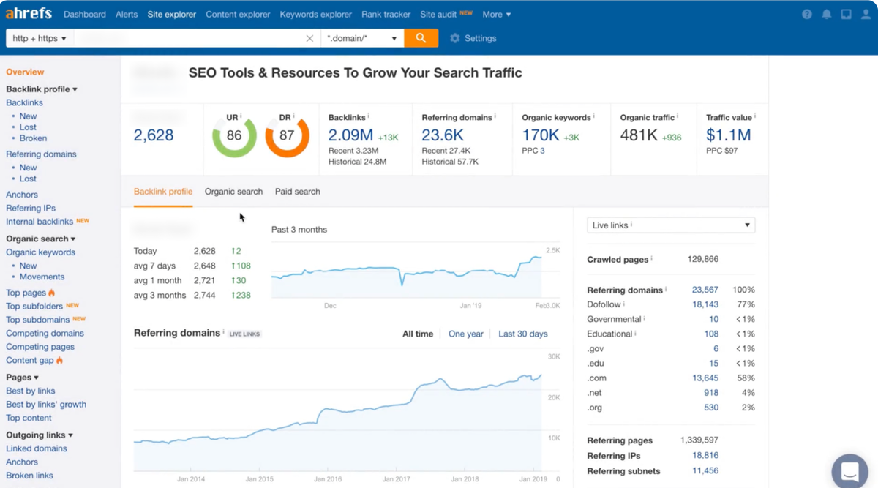
Task: Open the Live links dropdown
Action: point(671,225)
